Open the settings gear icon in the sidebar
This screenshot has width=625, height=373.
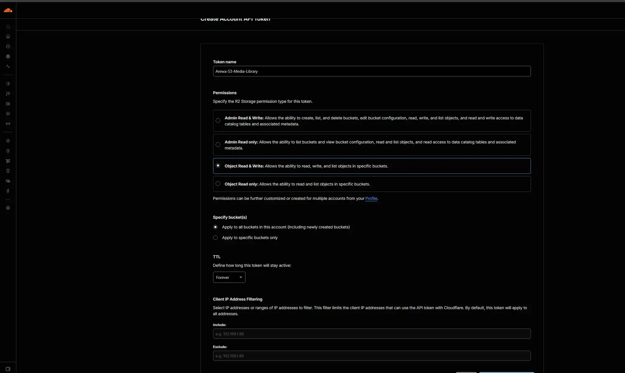(8, 208)
